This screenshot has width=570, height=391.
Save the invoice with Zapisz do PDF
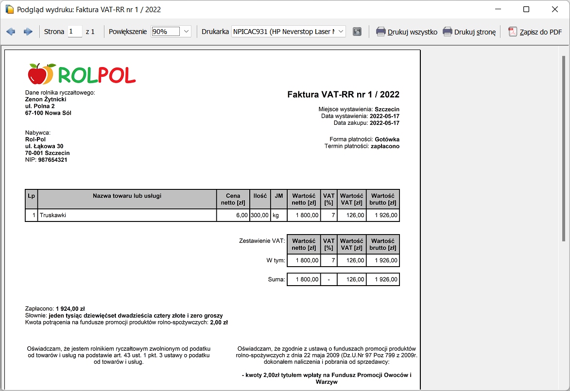(535, 32)
